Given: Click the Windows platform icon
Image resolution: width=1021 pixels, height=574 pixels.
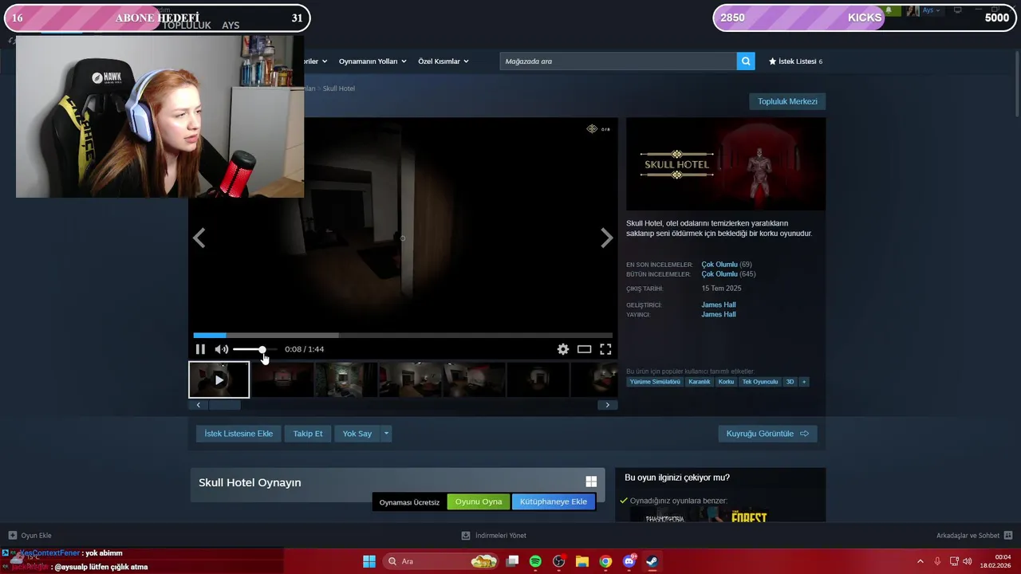Looking at the screenshot, I should coord(591,482).
